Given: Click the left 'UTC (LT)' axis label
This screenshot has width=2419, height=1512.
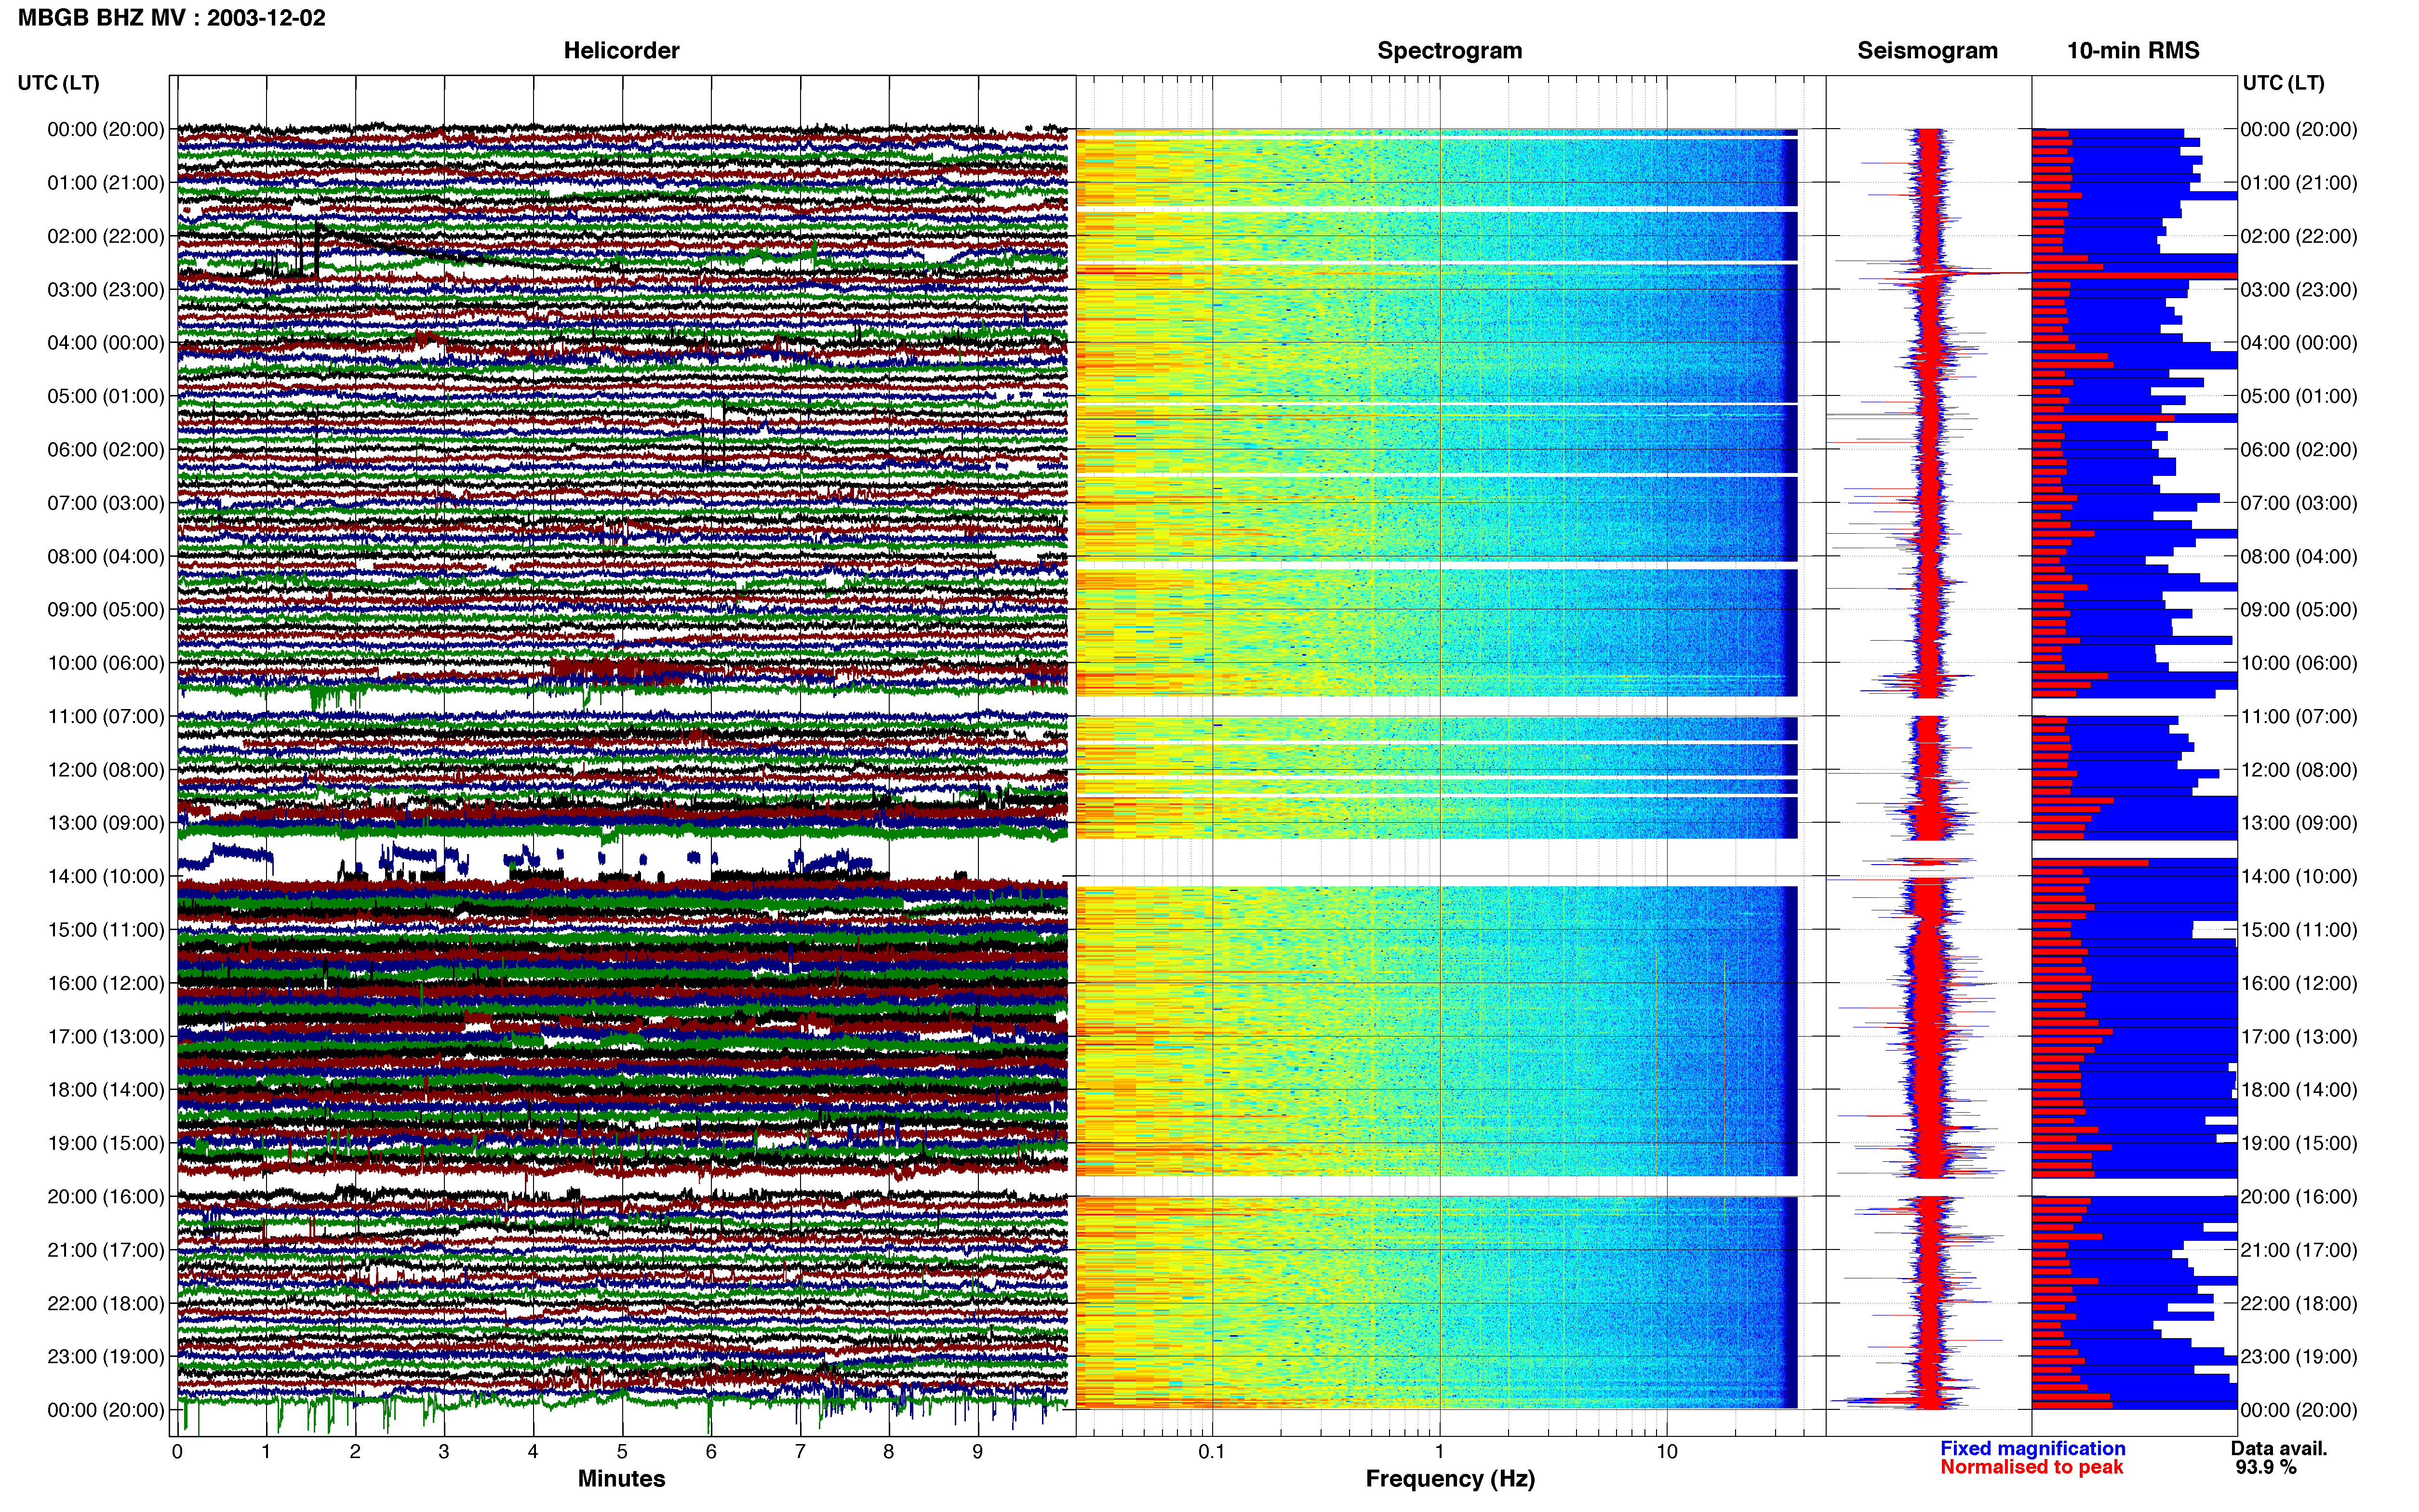Looking at the screenshot, I should (x=59, y=83).
